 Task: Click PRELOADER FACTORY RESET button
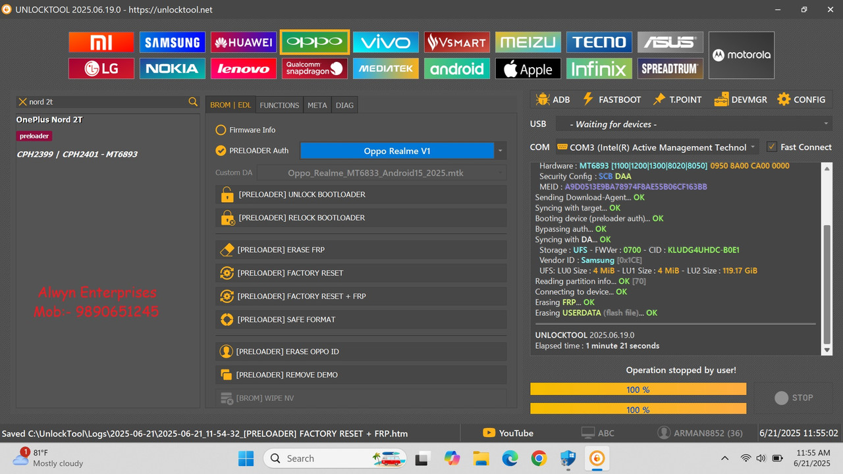click(x=361, y=273)
